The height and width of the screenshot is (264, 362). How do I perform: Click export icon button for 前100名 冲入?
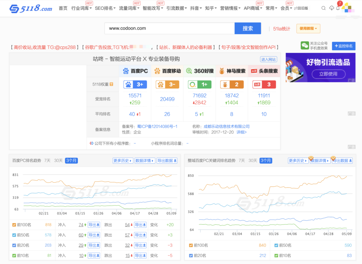(x=94, y=225)
